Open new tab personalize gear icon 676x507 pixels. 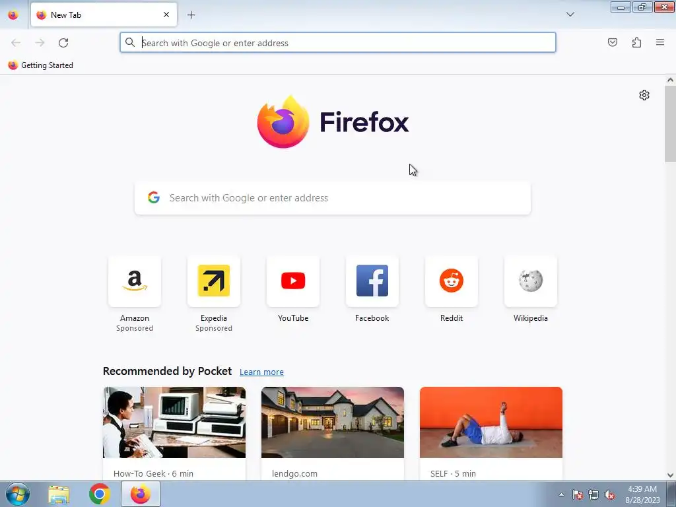(x=644, y=95)
